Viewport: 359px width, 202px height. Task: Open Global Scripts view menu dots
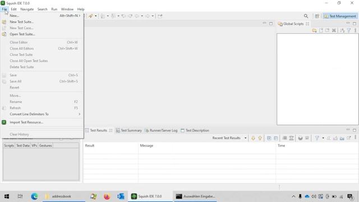click(355, 30)
